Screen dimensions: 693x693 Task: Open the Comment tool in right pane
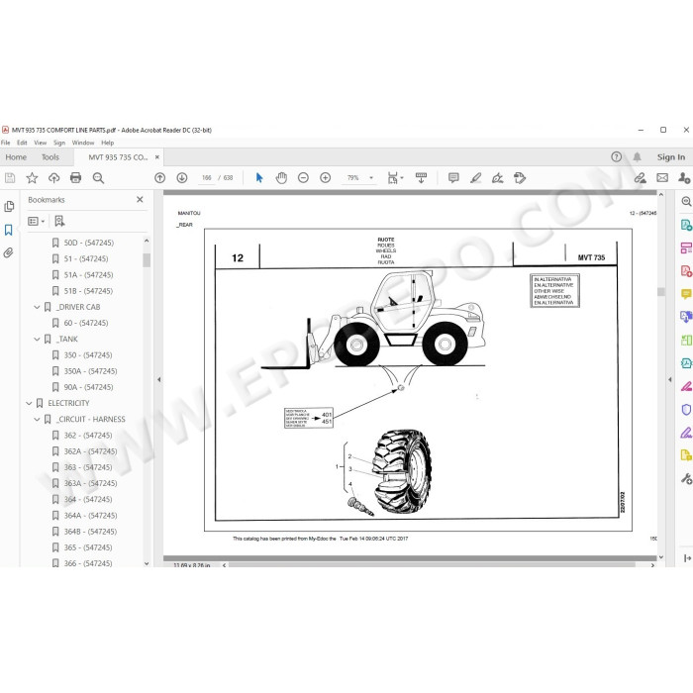pyautogui.click(x=686, y=294)
